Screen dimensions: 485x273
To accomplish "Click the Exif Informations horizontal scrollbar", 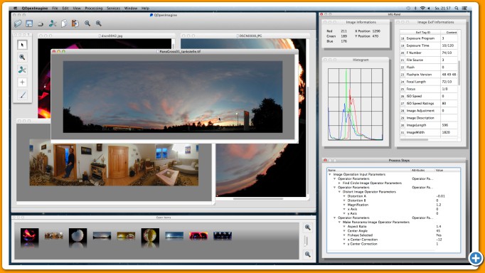I will pyautogui.click(x=414, y=139).
